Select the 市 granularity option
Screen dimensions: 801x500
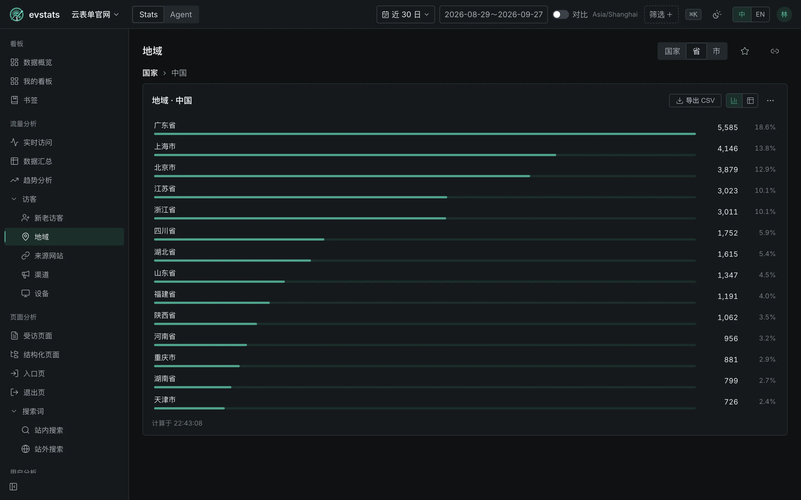716,51
